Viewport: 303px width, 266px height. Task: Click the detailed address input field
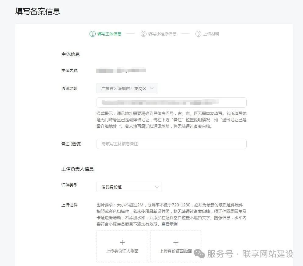coord(171,102)
